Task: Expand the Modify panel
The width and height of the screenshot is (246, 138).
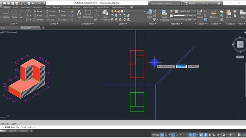Action: click(x=54, y=24)
